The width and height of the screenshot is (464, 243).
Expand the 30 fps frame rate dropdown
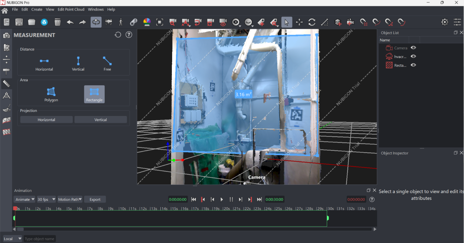pos(46,199)
